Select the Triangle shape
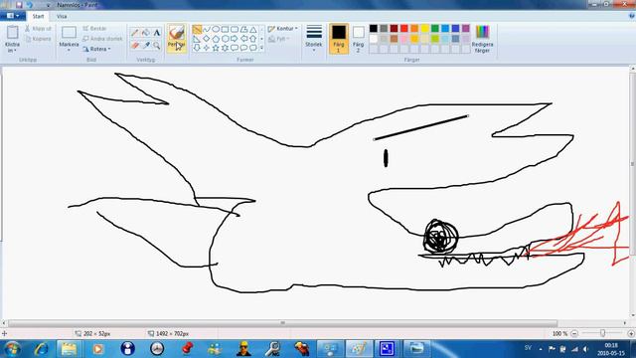Image resolution: width=636 pixels, height=358 pixels. (253, 30)
